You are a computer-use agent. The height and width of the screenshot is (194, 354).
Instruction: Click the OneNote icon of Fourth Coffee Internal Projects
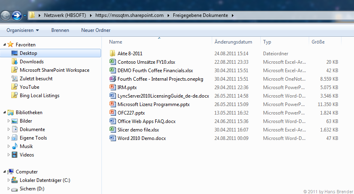(113, 79)
